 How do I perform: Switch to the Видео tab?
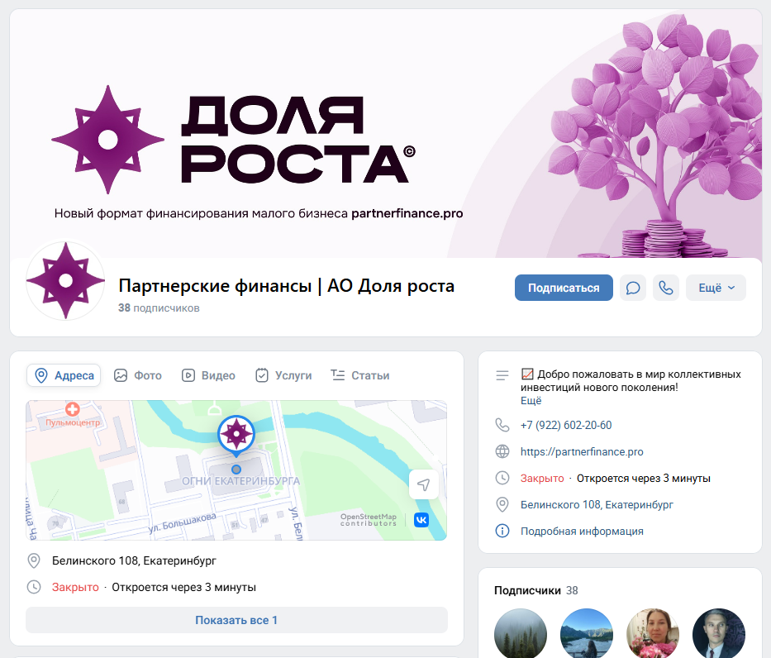tap(208, 375)
